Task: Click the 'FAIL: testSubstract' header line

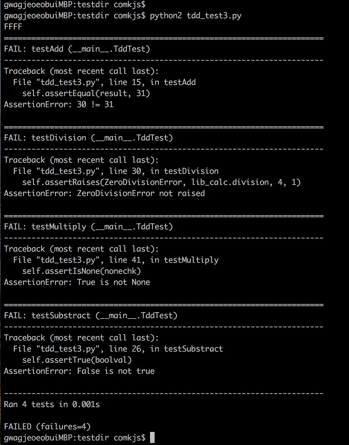Action: pos(91,316)
